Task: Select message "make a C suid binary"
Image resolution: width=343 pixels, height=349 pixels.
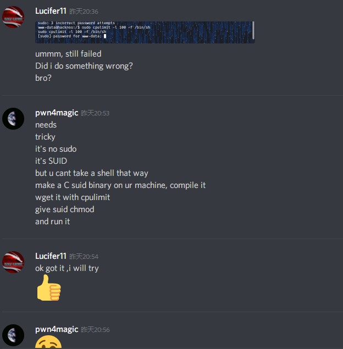Action: pos(120,185)
